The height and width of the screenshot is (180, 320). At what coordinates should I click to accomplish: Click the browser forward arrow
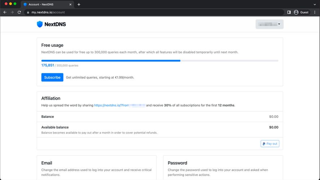point(12,12)
